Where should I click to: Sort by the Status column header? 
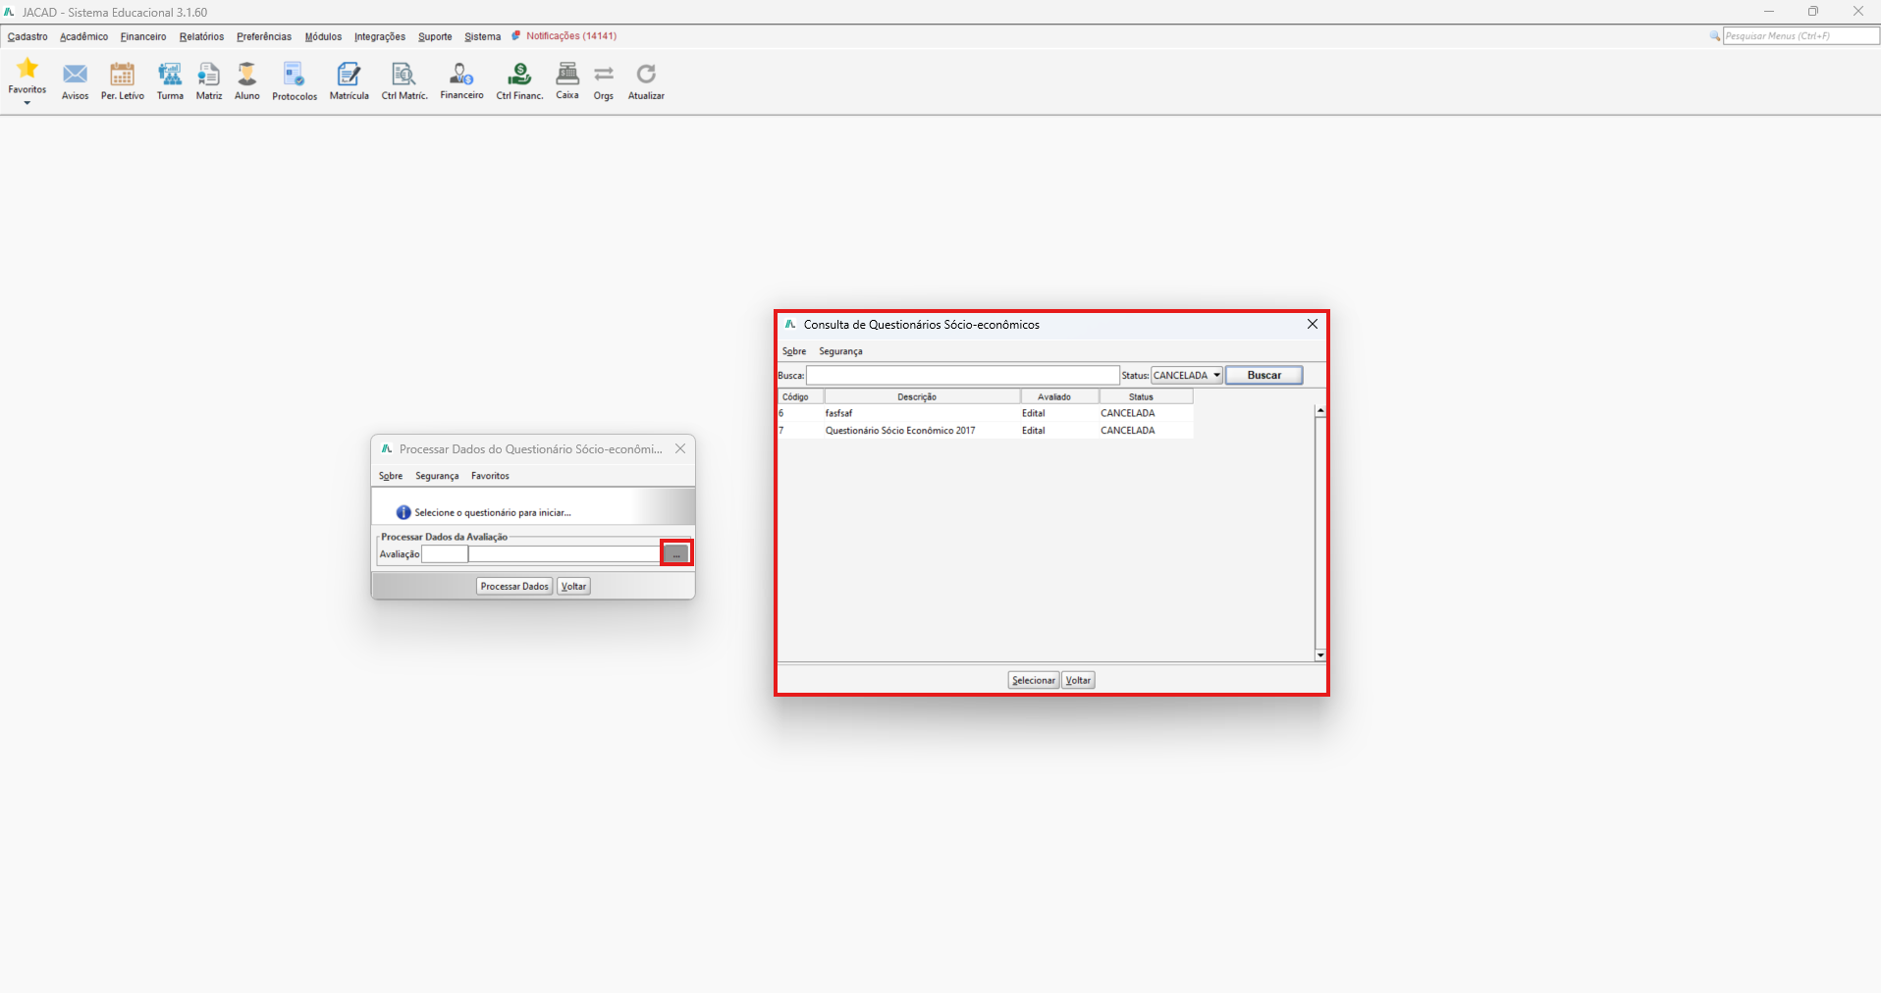(1146, 397)
